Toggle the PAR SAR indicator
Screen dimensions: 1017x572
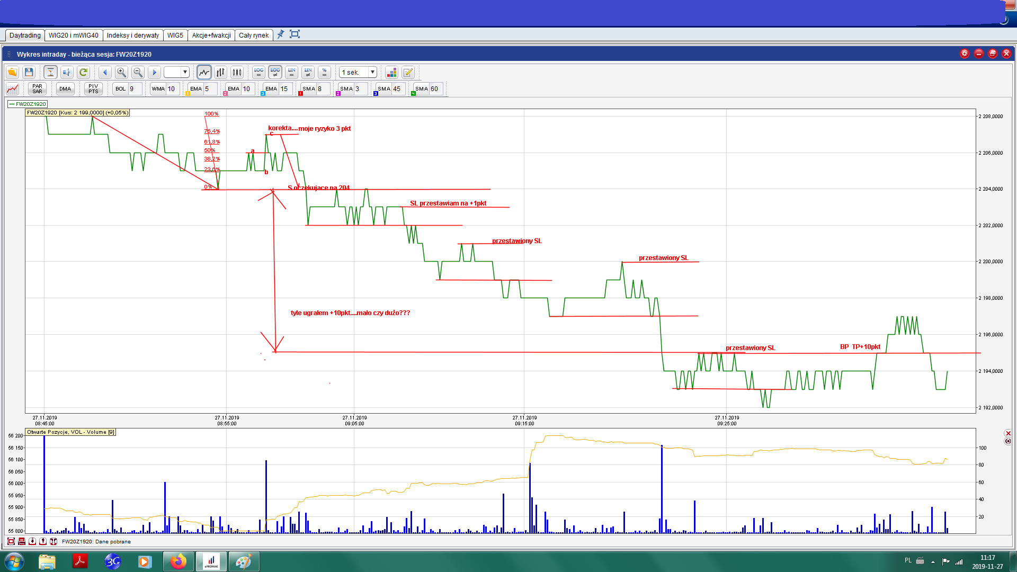(x=37, y=88)
